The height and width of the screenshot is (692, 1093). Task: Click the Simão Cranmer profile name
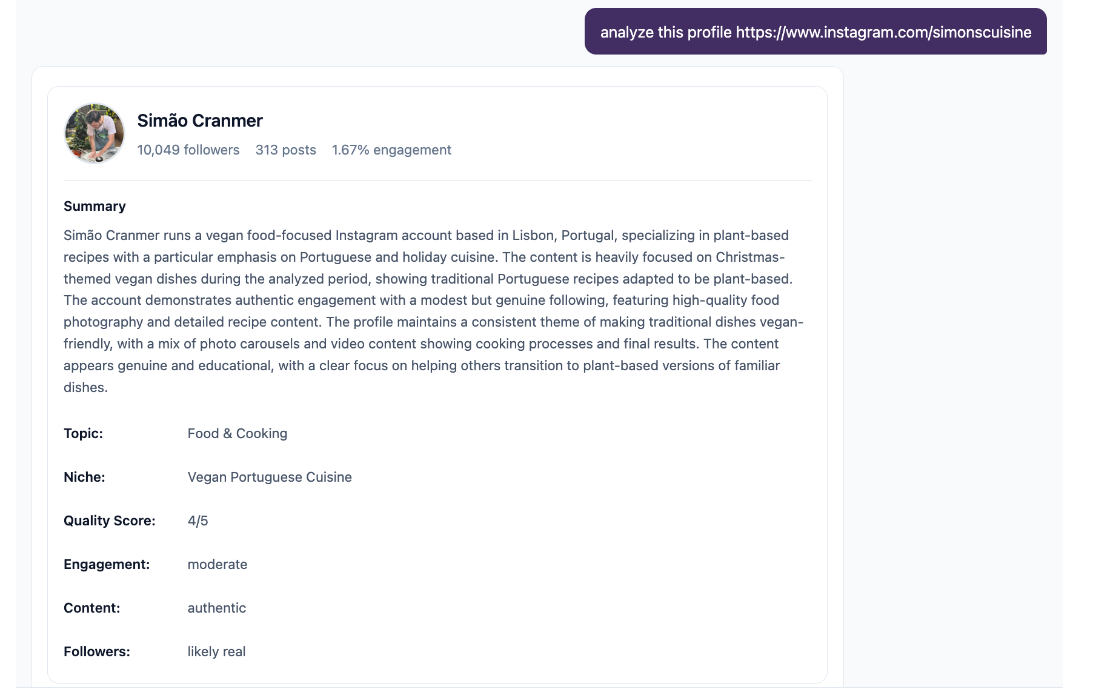pyautogui.click(x=200, y=121)
